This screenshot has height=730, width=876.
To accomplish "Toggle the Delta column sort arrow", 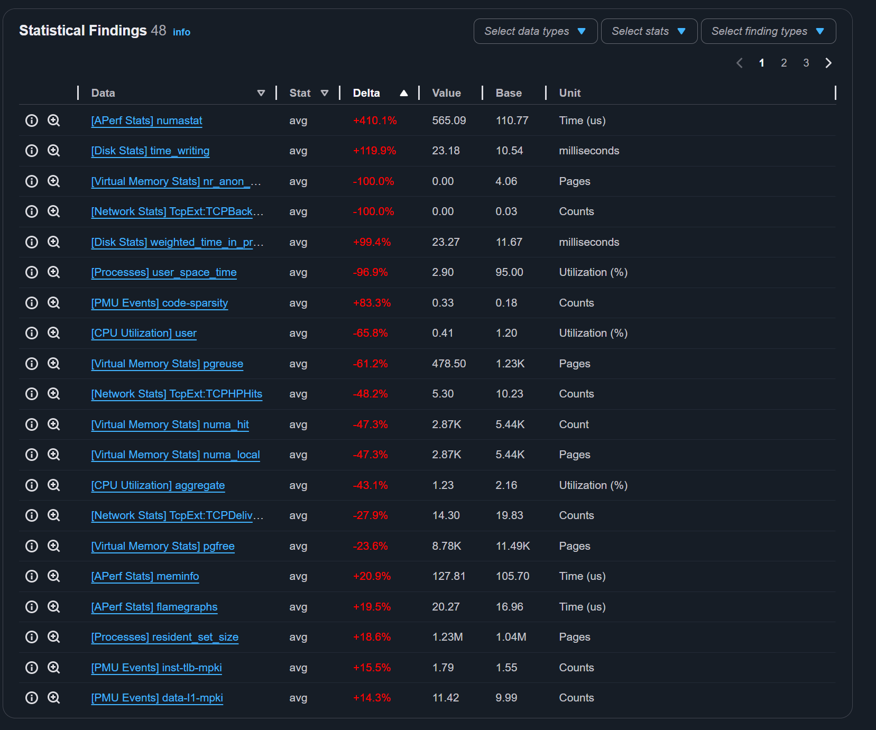I will point(403,93).
